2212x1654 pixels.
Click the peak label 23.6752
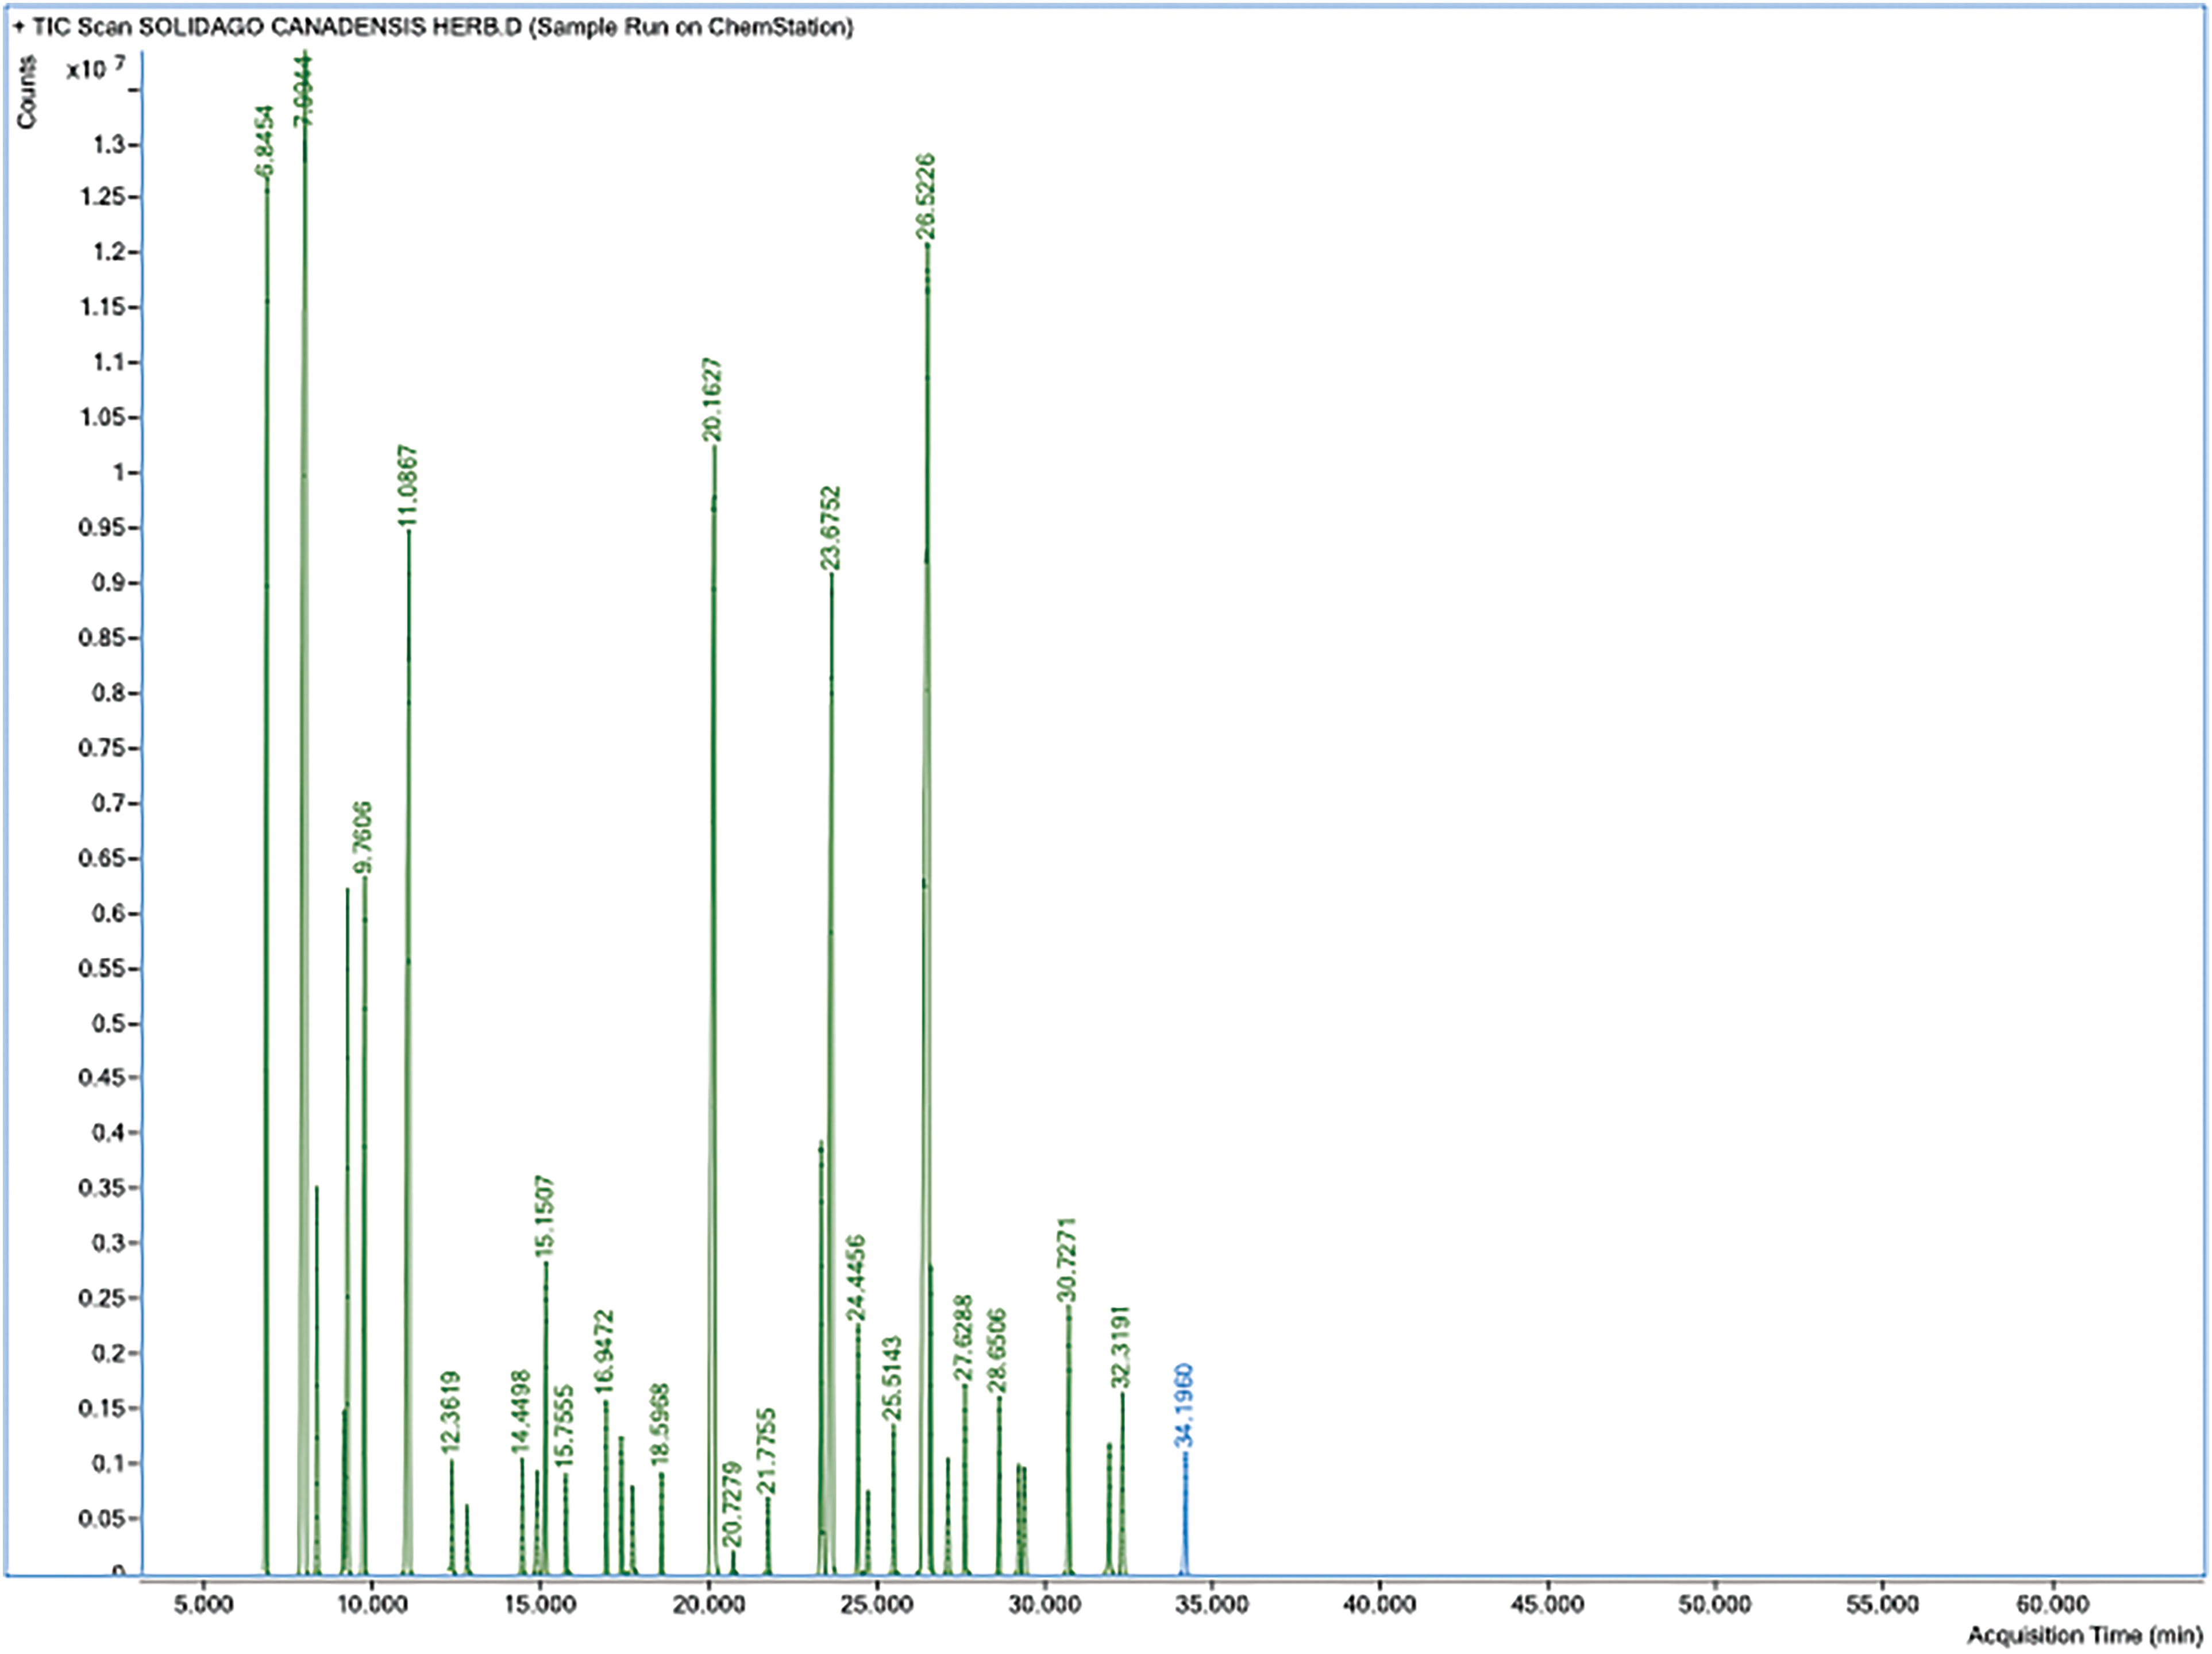coord(831,528)
